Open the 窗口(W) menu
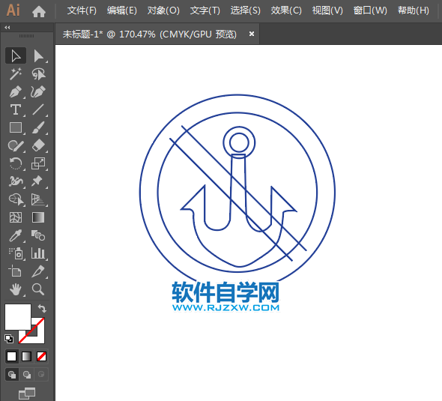The image size is (442, 401). (370, 10)
